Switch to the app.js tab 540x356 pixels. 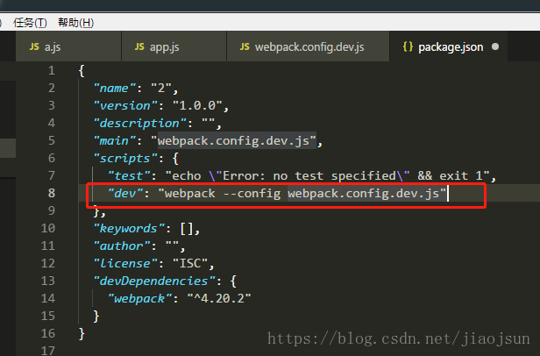(174, 46)
